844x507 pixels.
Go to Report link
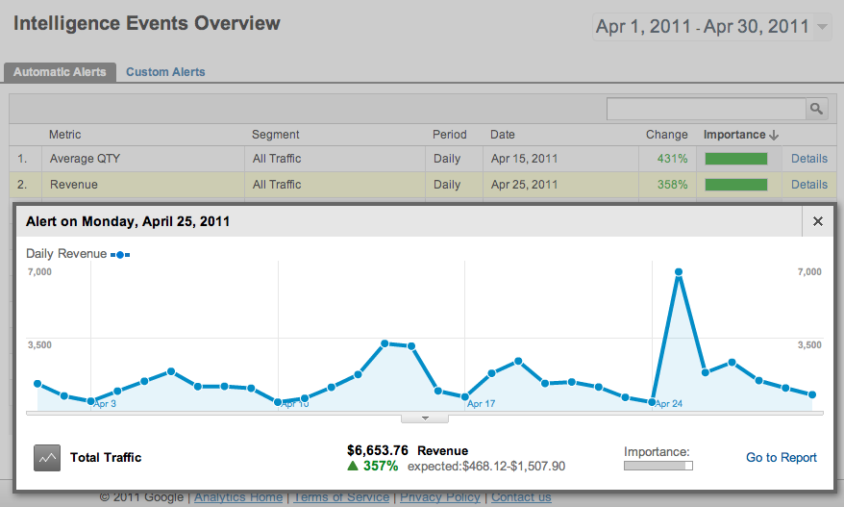[x=781, y=457]
